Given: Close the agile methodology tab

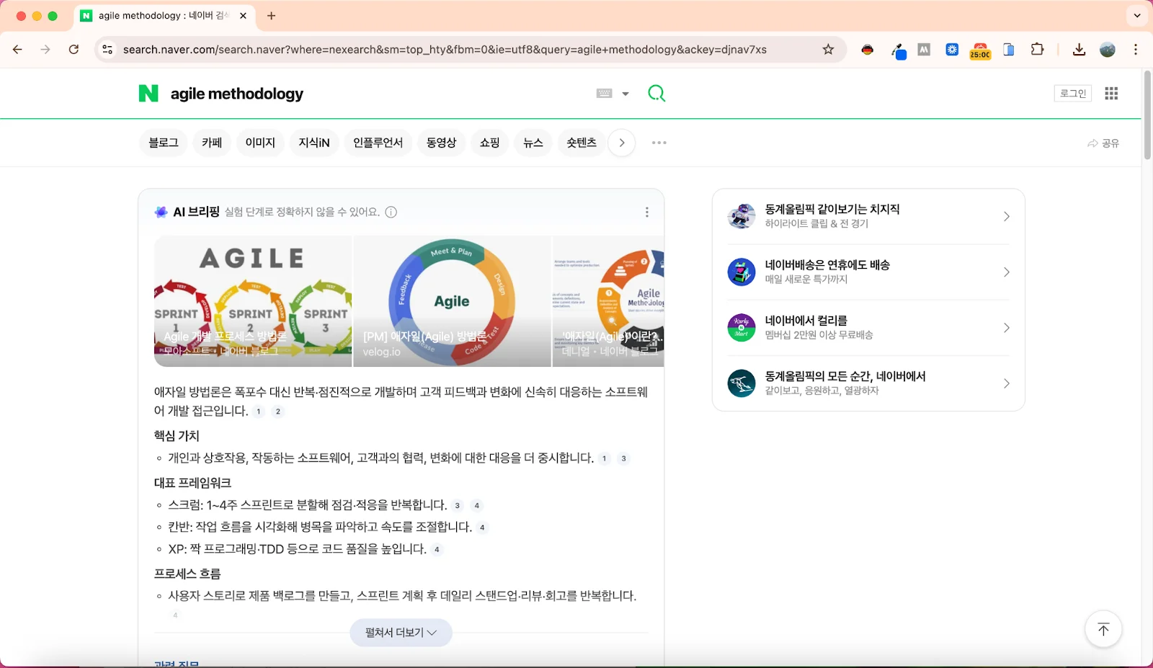Looking at the screenshot, I should (x=243, y=15).
